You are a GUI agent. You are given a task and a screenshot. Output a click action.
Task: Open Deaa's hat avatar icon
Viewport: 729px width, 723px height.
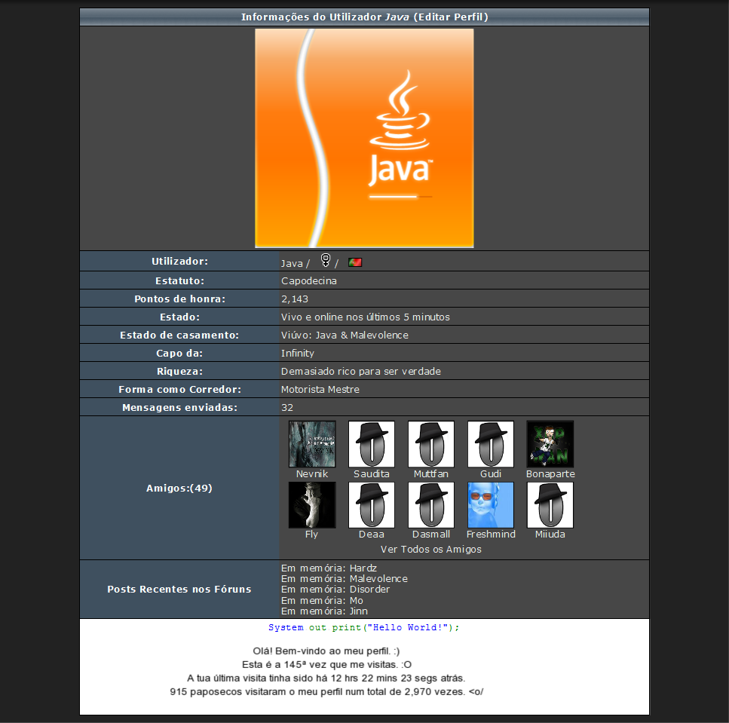pyautogui.click(x=372, y=504)
